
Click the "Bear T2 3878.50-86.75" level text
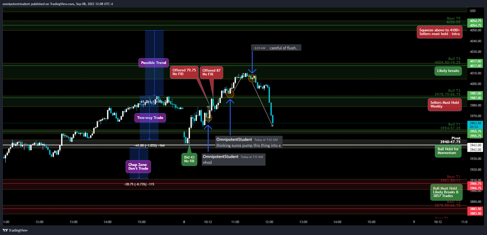coord(448,203)
